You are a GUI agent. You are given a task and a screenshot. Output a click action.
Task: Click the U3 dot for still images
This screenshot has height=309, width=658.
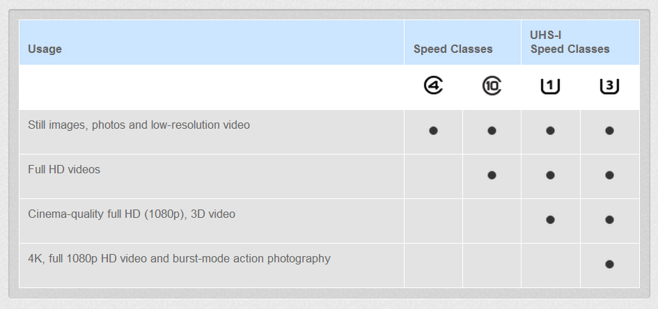click(x=609, y=131)
